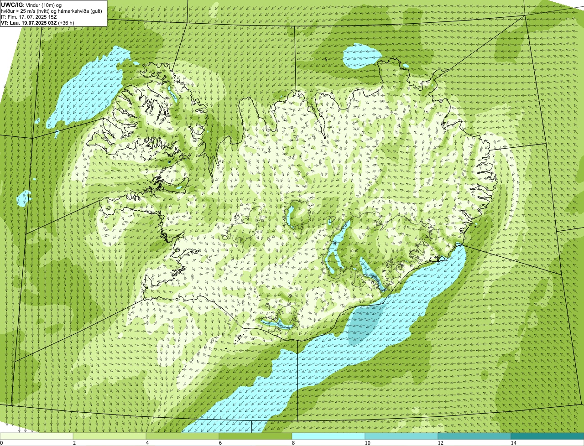Click the legend scale label "12"
Viewport: 584px width, 446px height.
click(440, 443)
